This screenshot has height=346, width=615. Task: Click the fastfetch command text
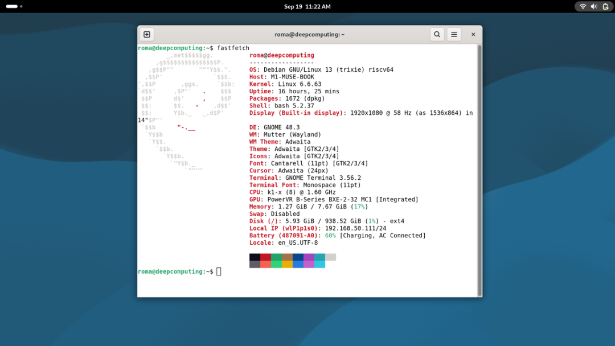[233, 48]
